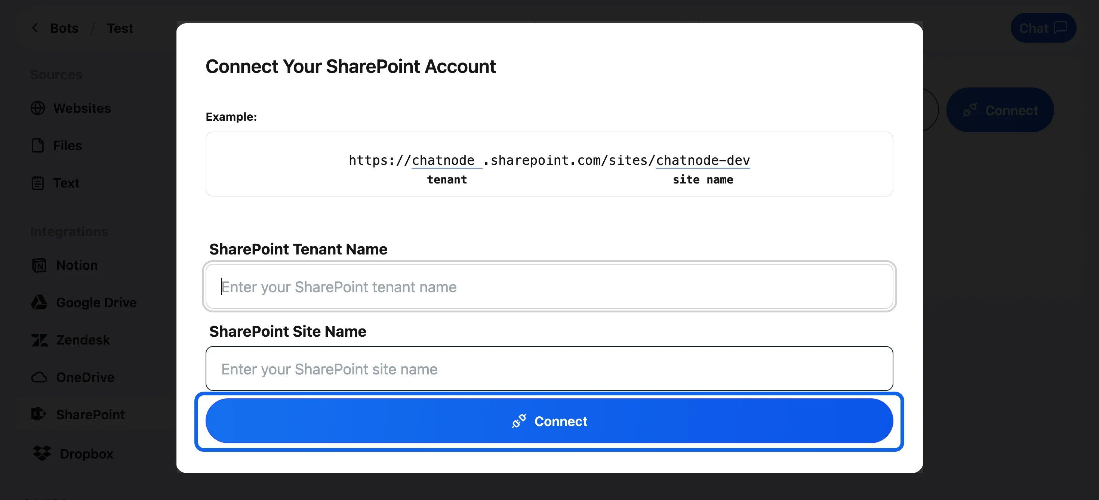1099x500 pixels.
Task: Click the Zendesk logo icon
Action: coord(39,340)
